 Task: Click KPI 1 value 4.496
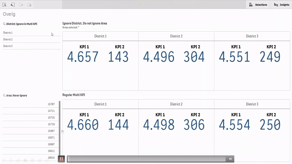[x=159, y=57]
